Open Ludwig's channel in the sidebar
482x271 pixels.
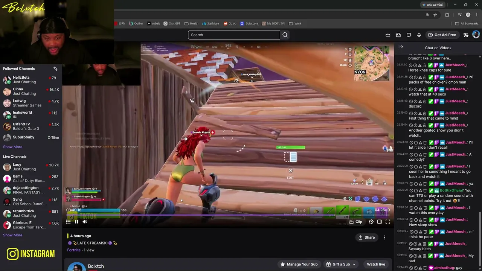click(x=31, y=103)
